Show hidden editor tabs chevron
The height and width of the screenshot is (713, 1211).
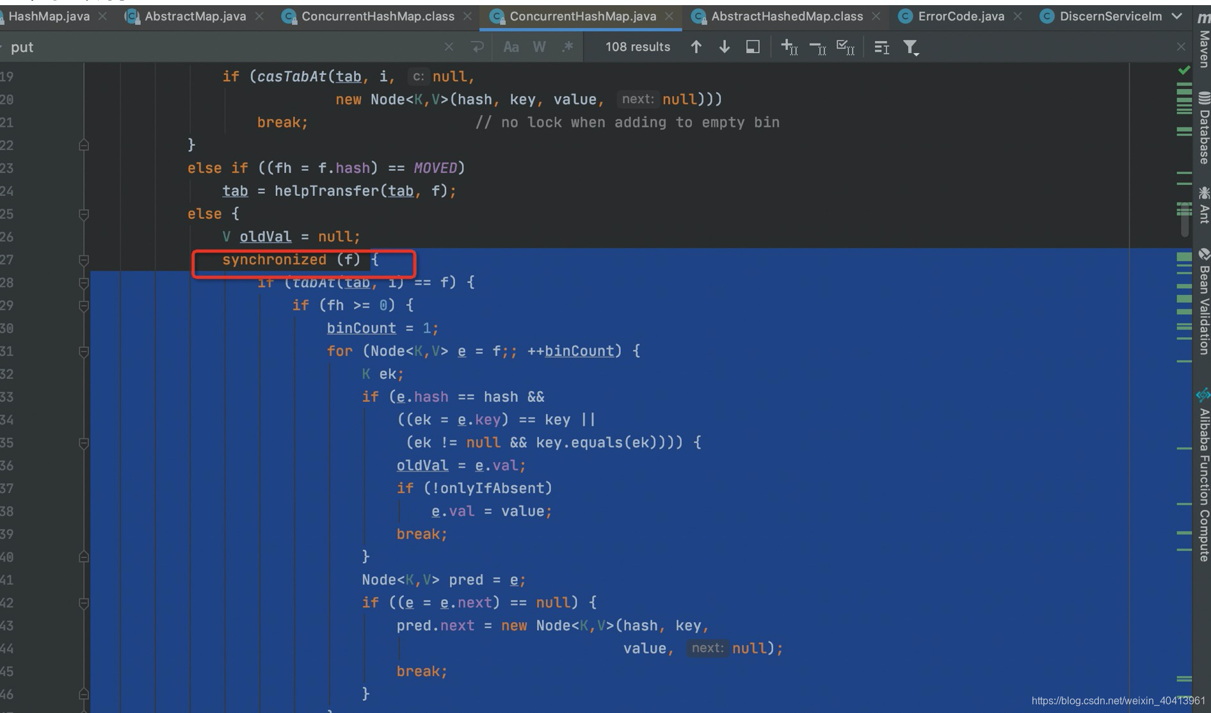point(1176,16)
